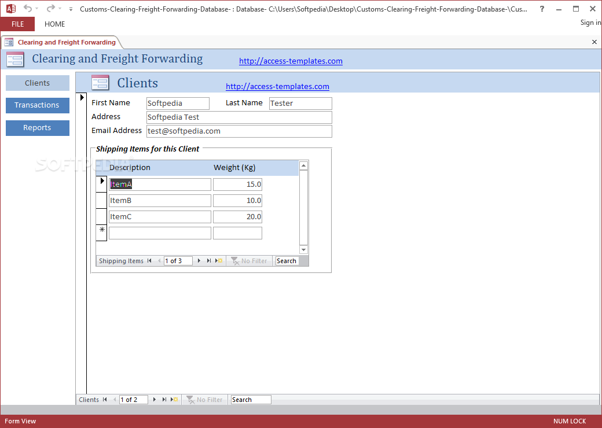Open the Redo history dropdown arrow
This screenshot has width=602, height=428.
(x=60, y=9)
